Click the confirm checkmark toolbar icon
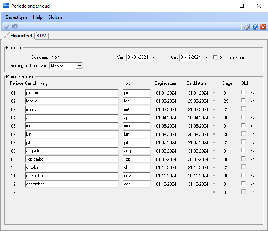Image resolution: width=268 pixels, height=231 pixels. click(x=6, y=27)
